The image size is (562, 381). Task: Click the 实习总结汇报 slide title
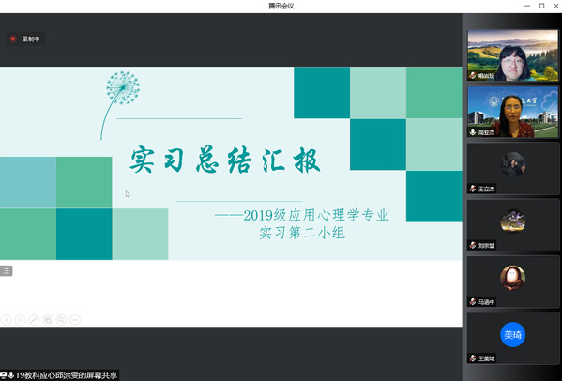pos(225,160)
